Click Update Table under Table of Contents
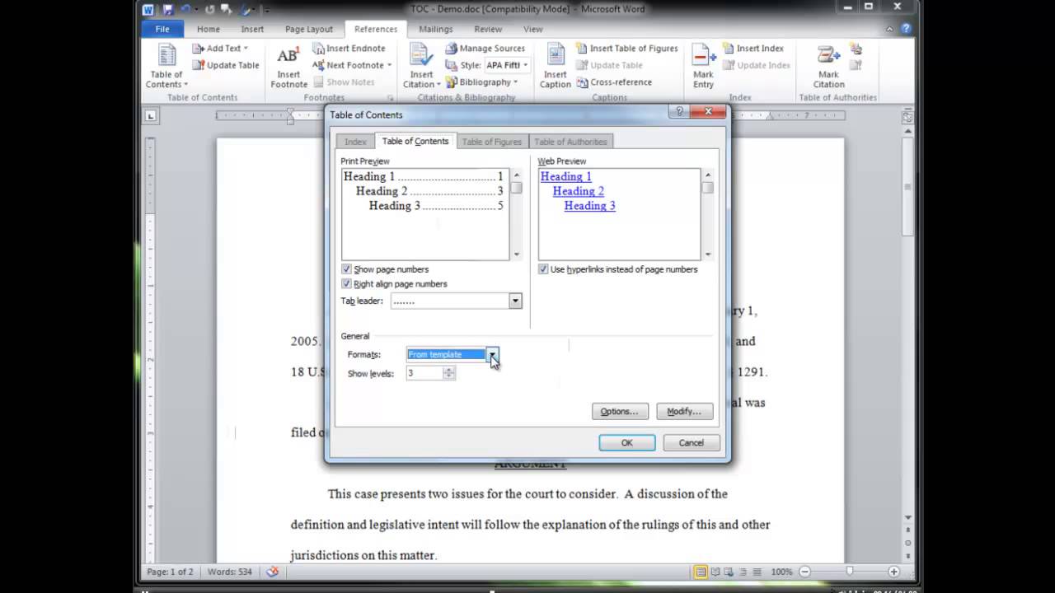Image resolution: width=1055 pixels, height=593 pixels. 226,65
